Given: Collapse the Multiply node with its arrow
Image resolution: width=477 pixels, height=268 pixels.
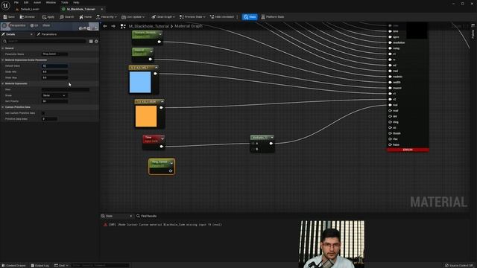Looking at the screenshot, I should (272, 137).
